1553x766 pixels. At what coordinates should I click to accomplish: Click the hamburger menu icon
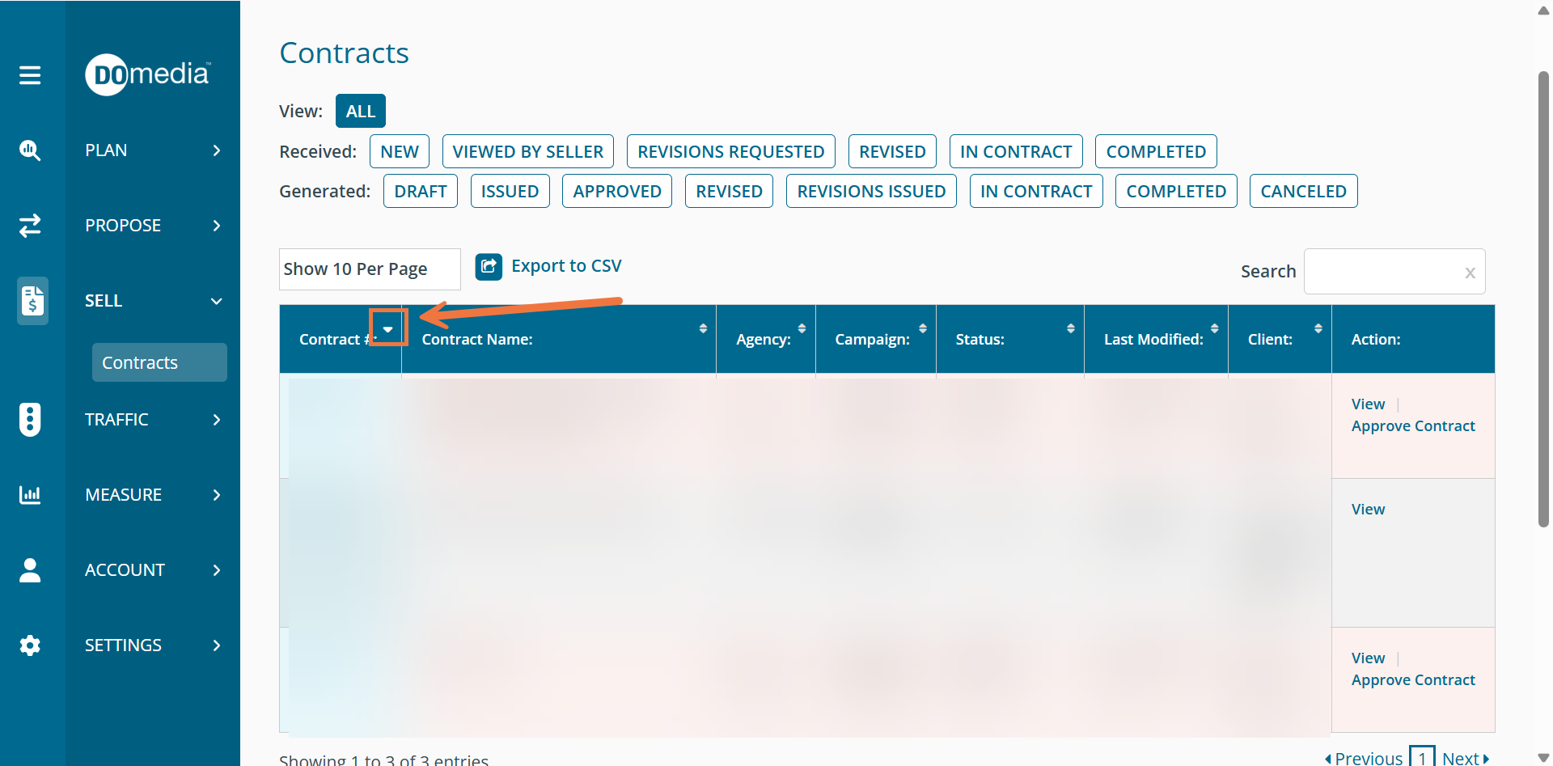click(x=30, y=75)
